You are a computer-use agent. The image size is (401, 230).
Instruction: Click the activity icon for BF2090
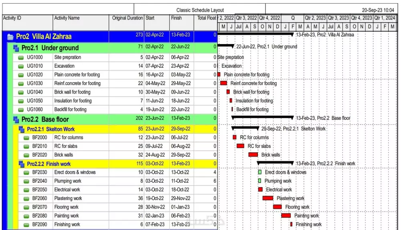[x=26, y=225]
